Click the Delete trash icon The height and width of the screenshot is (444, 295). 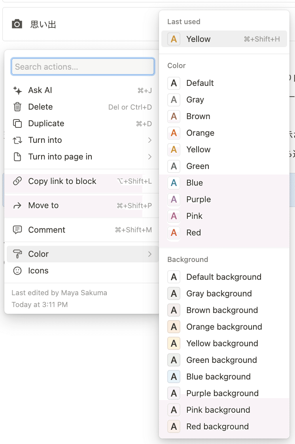click(x=17, y=107)
